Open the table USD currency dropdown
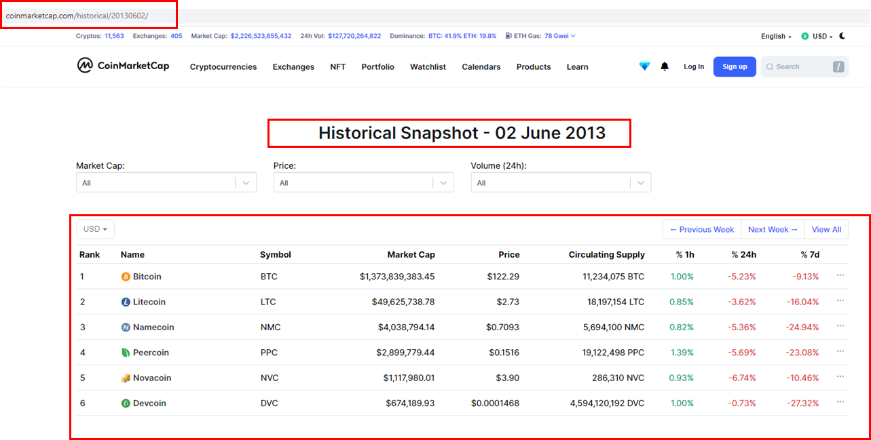This screenshot has height=440, width=871. click(x=95, y=229)
